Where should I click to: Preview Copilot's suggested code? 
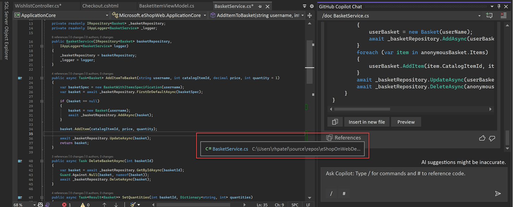406,122
